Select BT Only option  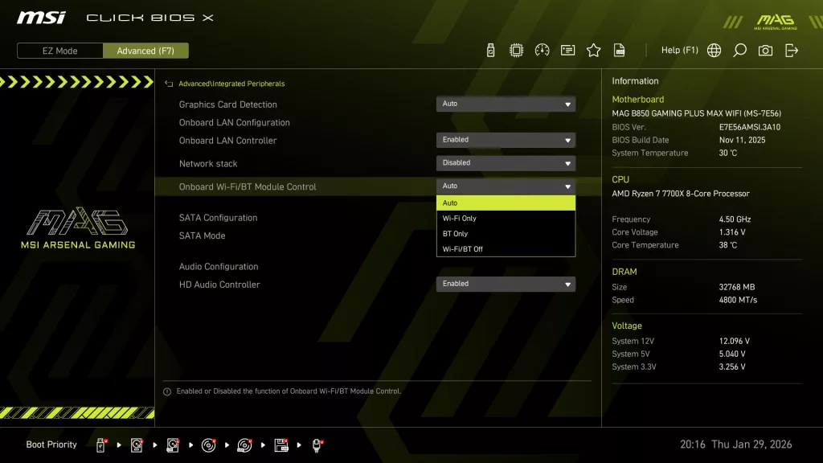pos(506,233)
